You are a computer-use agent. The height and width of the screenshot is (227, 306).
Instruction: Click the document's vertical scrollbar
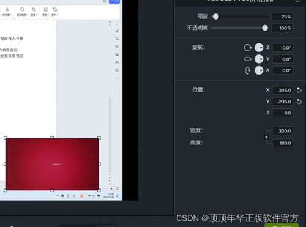click(x=110, y=135)
